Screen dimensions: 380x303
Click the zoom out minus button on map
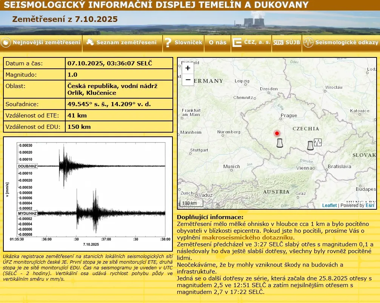point(188,80)
